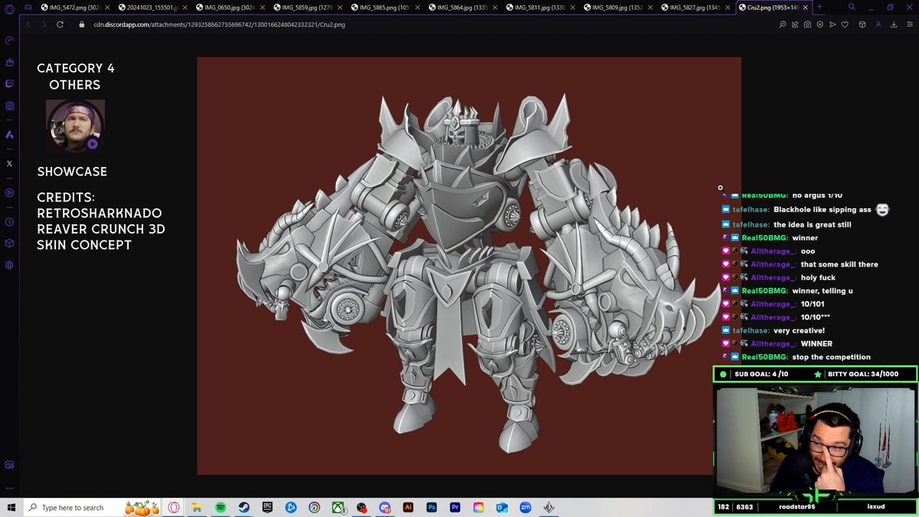Open the extensions cube toolbar icon
The image size is (919, 517).
click(x=862, y=24)
